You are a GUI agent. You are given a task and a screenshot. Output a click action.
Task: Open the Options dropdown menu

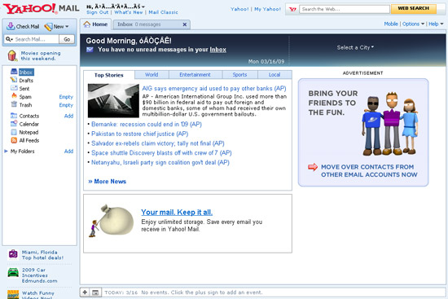(413, 24)
